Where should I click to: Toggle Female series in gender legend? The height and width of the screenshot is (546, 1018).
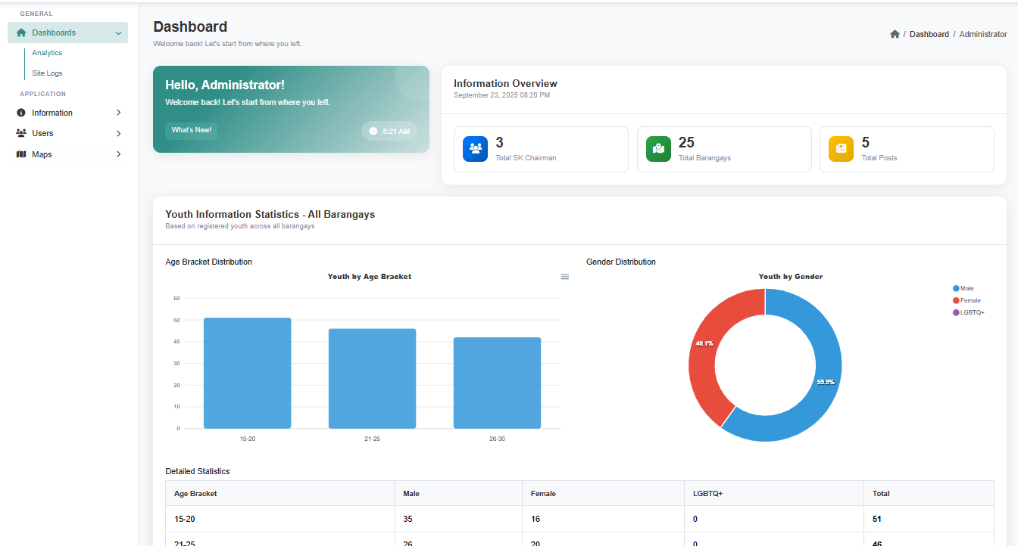970,300
